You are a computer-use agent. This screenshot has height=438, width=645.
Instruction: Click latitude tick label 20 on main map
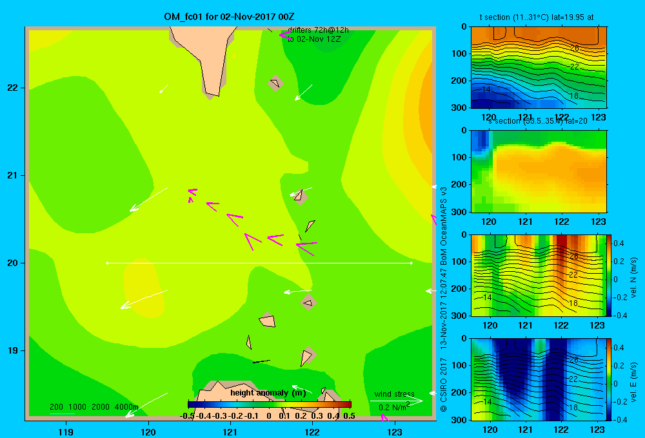tap(13, 263)
